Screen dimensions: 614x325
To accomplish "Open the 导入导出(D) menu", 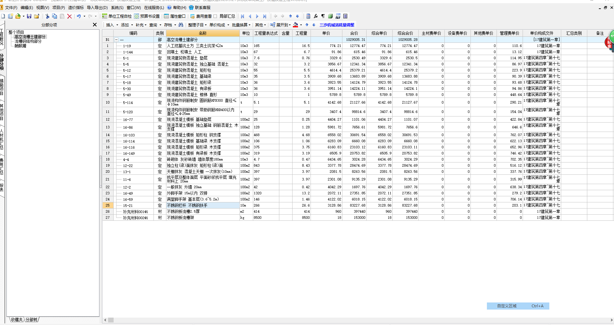I will [x=97, y=7].
